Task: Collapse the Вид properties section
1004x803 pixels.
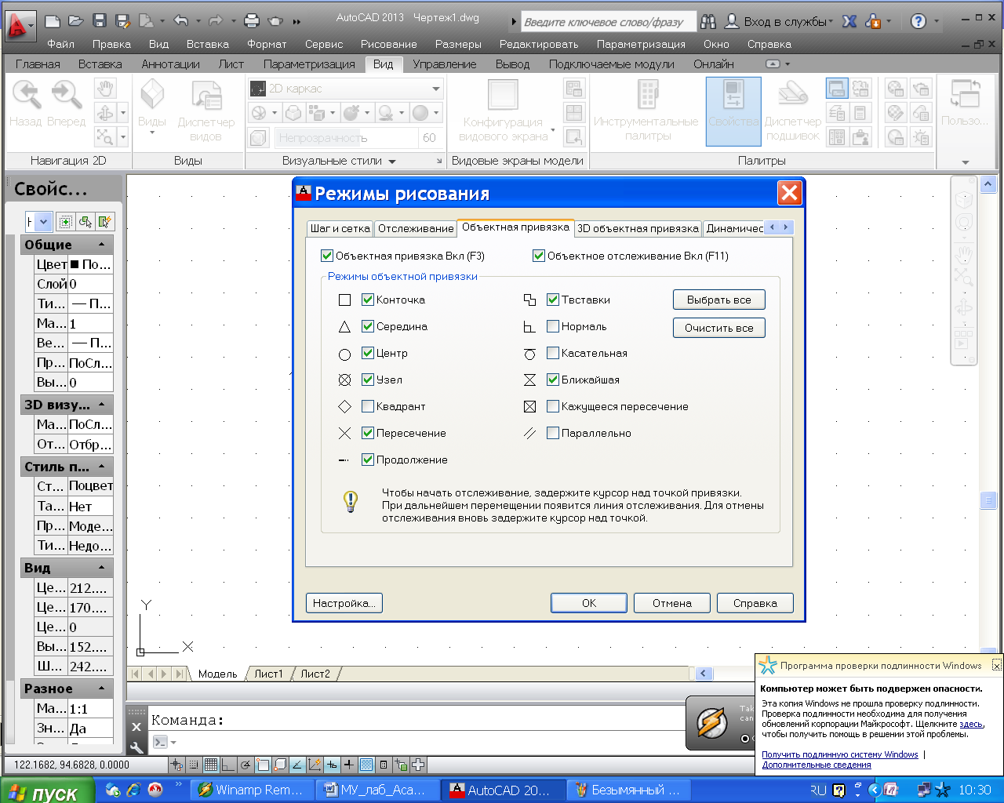Action: point(101,568)
